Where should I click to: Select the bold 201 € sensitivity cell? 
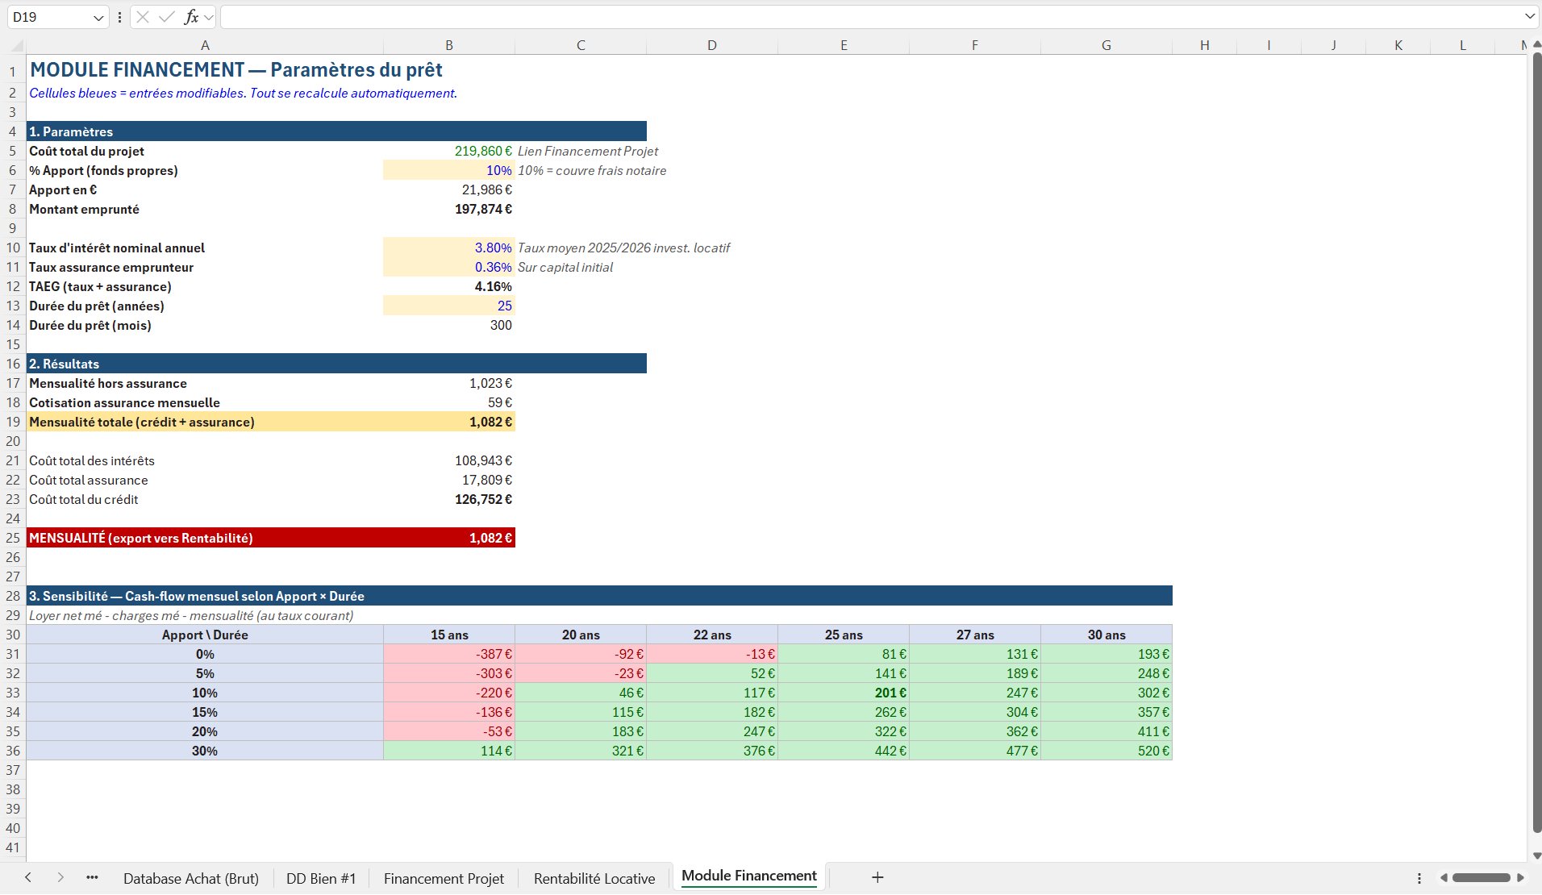[x=844, y=693]
